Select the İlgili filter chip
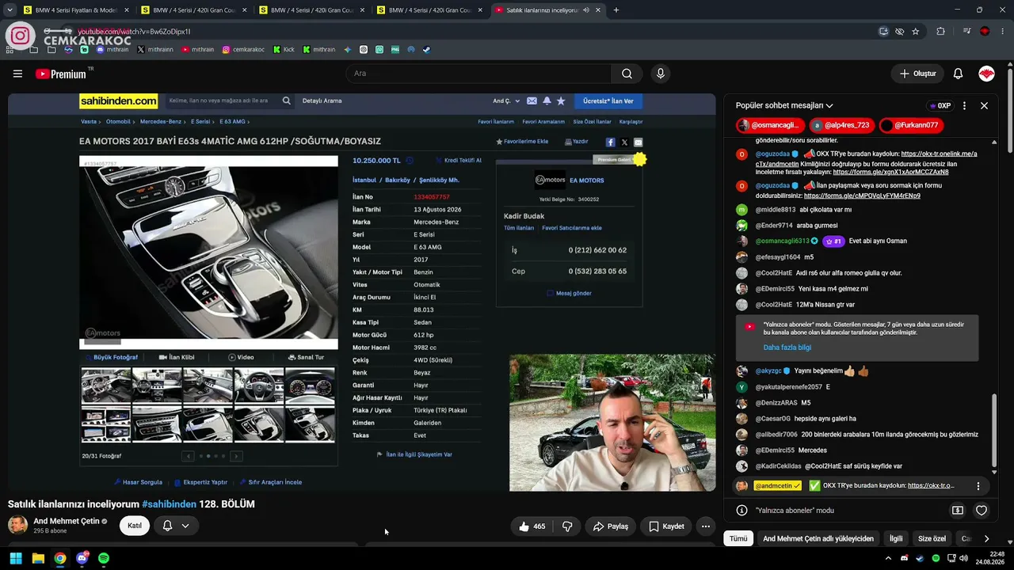This screenshot has width=1014, height=570. [896, 538]
